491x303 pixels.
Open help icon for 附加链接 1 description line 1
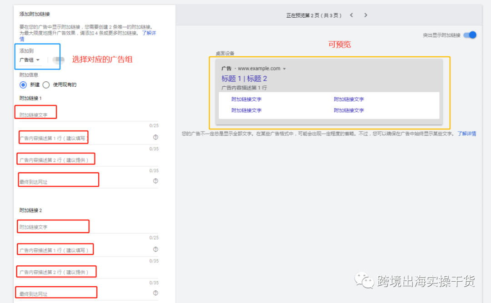155,137
